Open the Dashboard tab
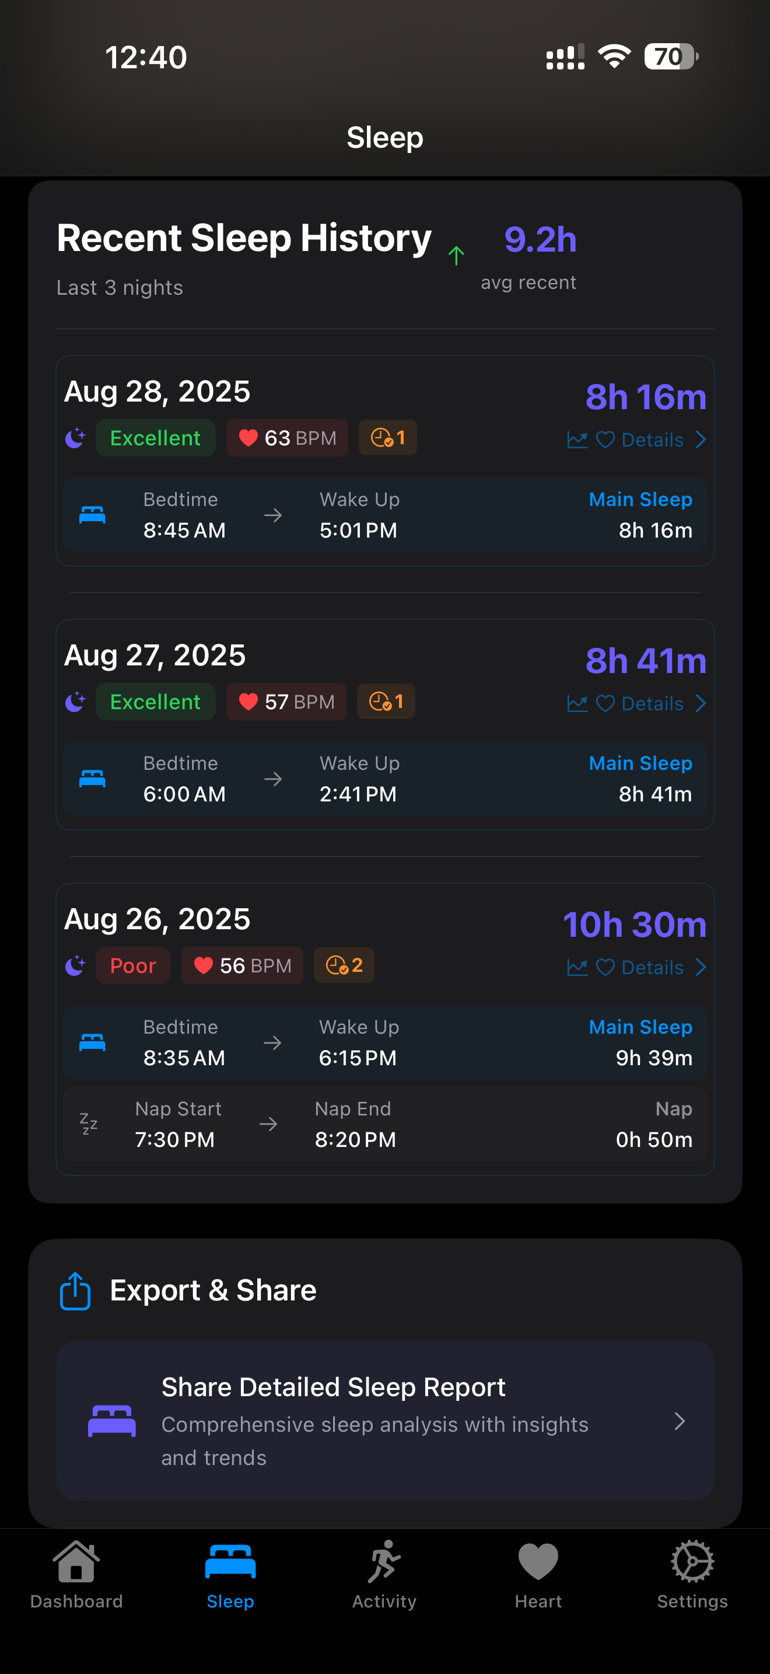The width and height of the screenshot is (770, 1674). coord(76,1573)
